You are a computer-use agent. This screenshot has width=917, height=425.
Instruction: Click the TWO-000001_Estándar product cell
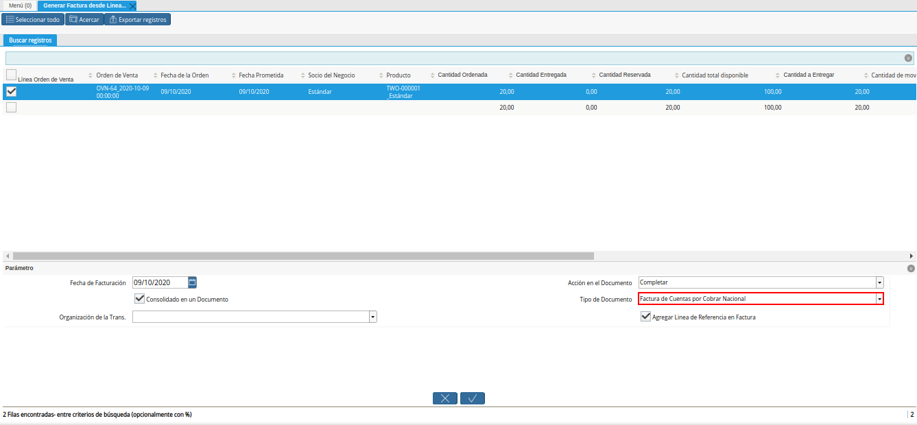pyautogui.click(x=403, y=92)
